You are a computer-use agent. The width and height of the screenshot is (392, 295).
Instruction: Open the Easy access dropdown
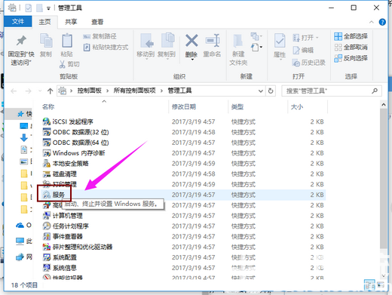tap(256, 47)
